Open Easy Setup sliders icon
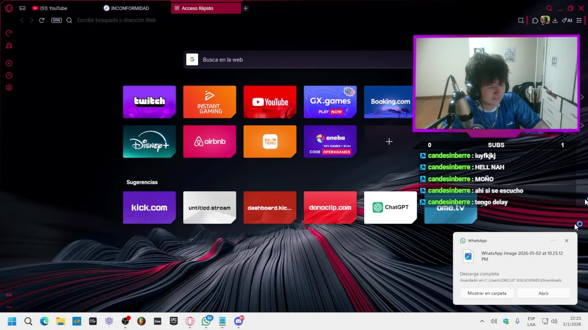588x330 pixels. tap(579, 20)
